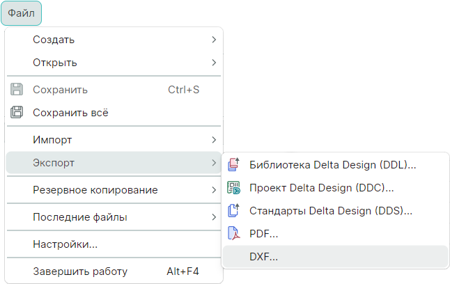Select the Настройки... menu entry
This screenshot has height=284, width=450.
tap(65, 244)
